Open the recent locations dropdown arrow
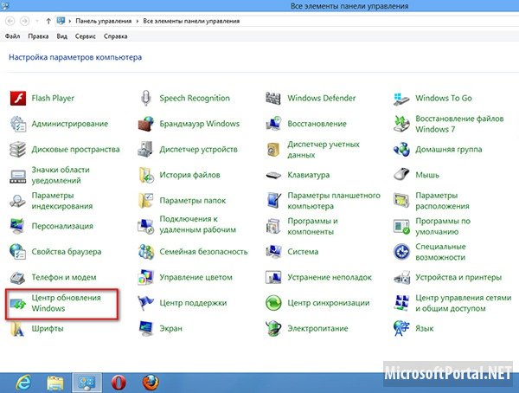Viewport: 519px width, 393px height. pos(37,21)
